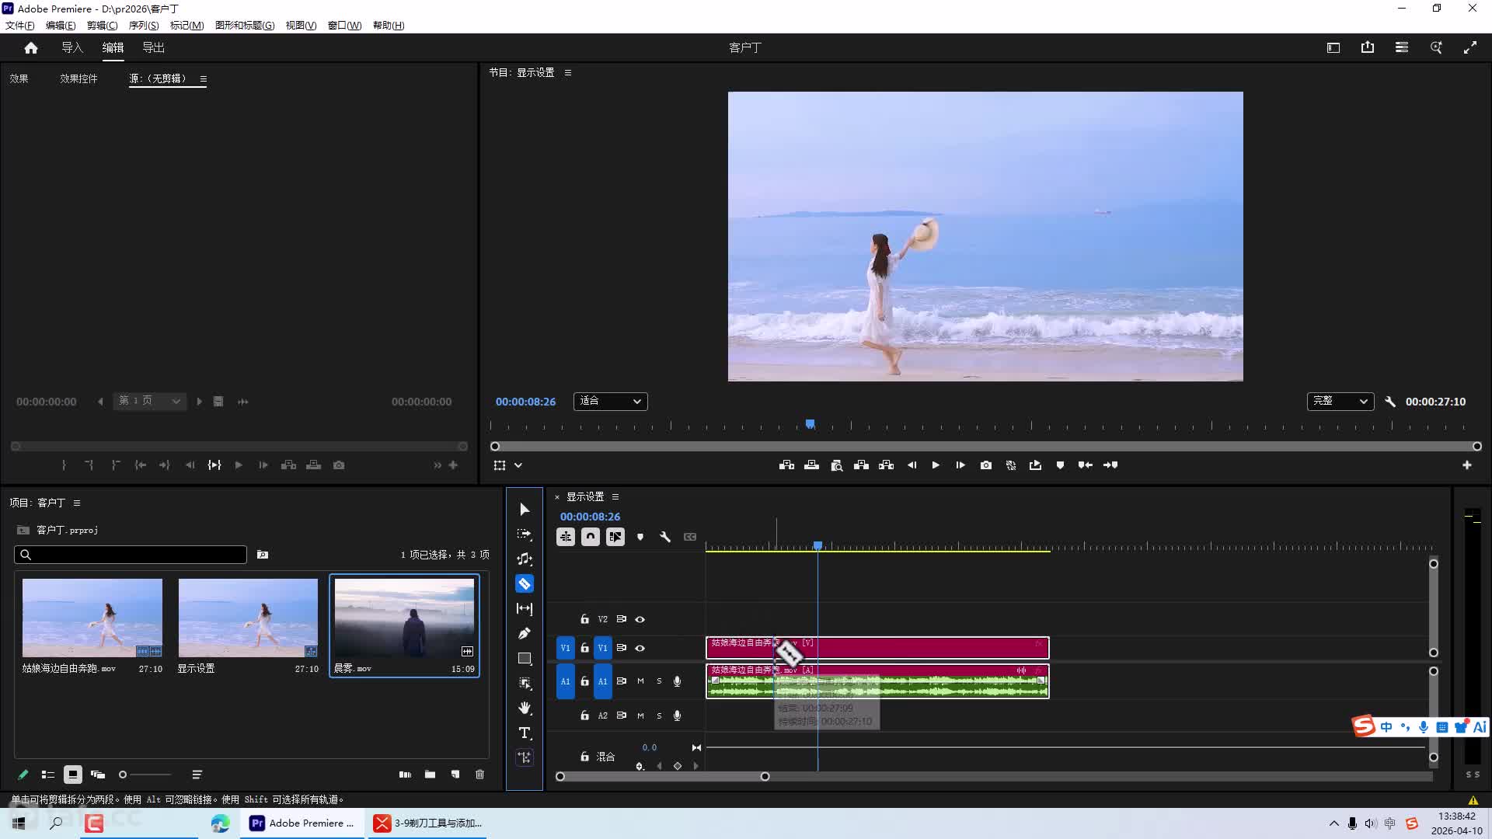
Task: Select the Slip tool
Action: 525,608
